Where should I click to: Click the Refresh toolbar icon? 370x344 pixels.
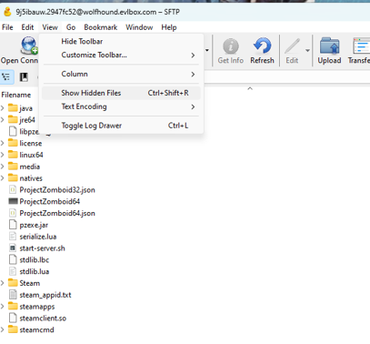point(262,46)
